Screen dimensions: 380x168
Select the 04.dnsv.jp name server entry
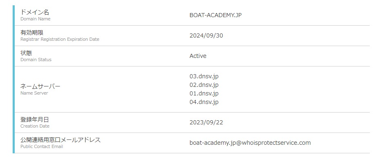(204, 102)
